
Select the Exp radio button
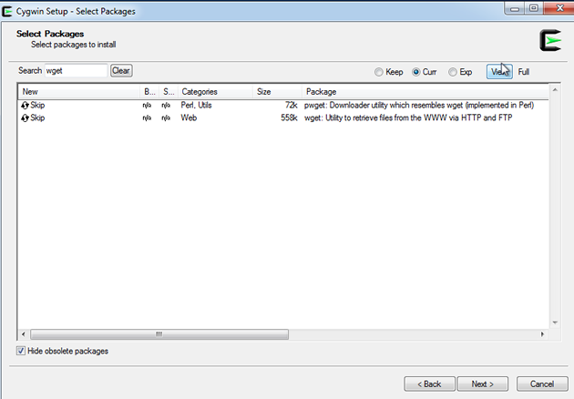(x=453, y=72)
